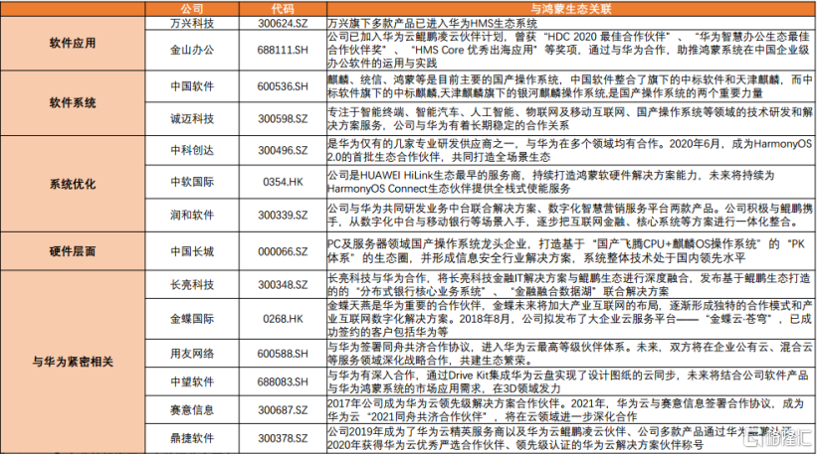The width and height of the screenshot is (818, 454).
Task: Select stock code 000066.SZ
Action: coord(283,251)
